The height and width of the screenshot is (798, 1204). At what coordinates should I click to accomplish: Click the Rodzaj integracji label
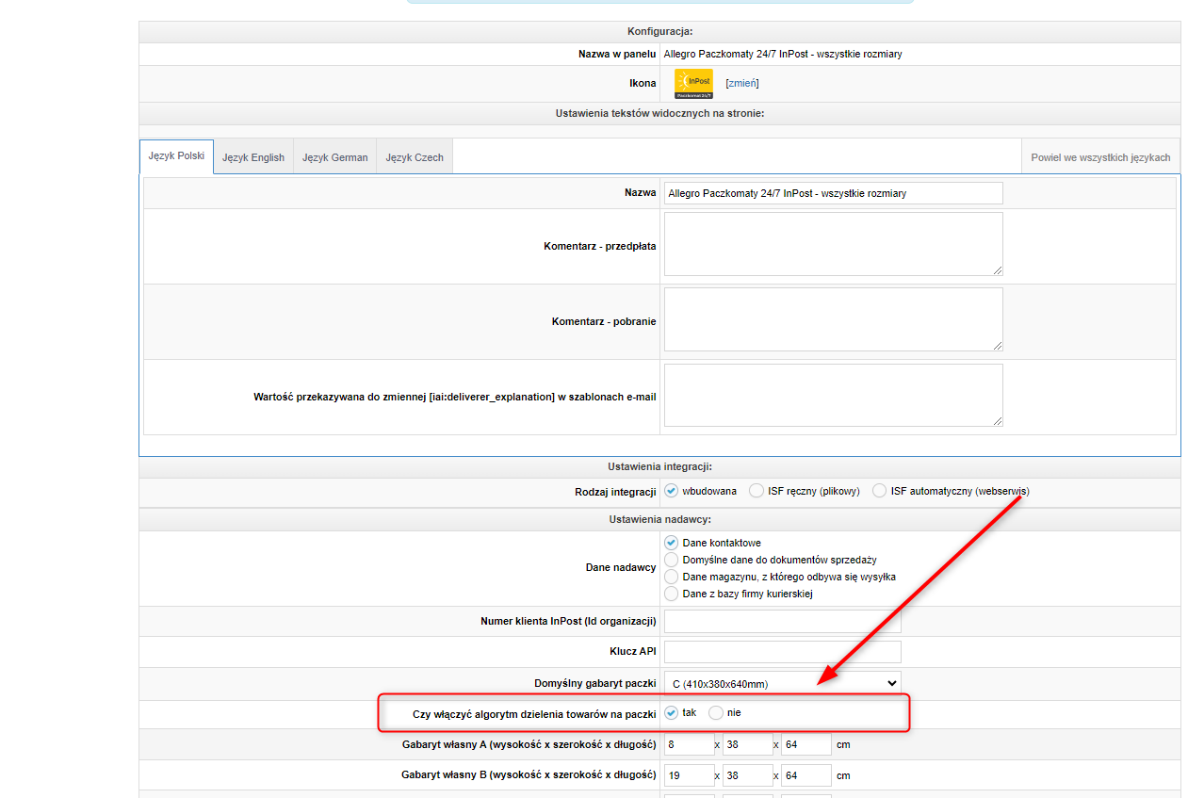tap(615, 492)
